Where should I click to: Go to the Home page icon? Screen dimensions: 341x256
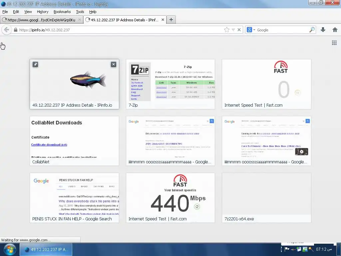(335, 30)
